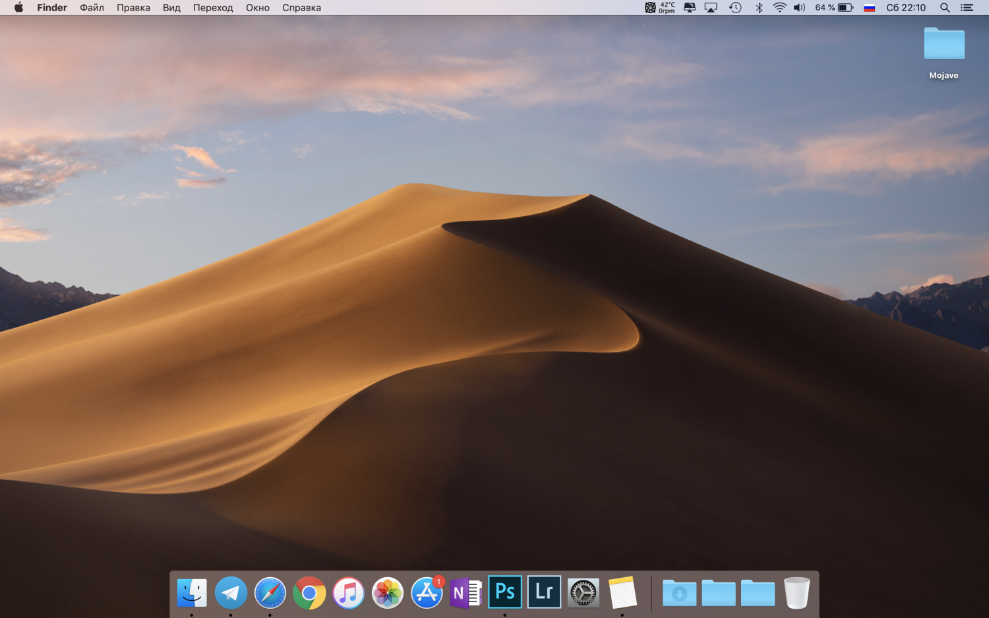Open Google Chrome in the Dock
Viewport: 989px width, 618px height.
pos(309,592)
